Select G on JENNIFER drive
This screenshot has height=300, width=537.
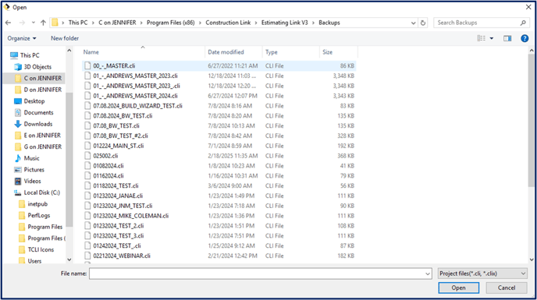pyautogui.click(x=42, y=146)
